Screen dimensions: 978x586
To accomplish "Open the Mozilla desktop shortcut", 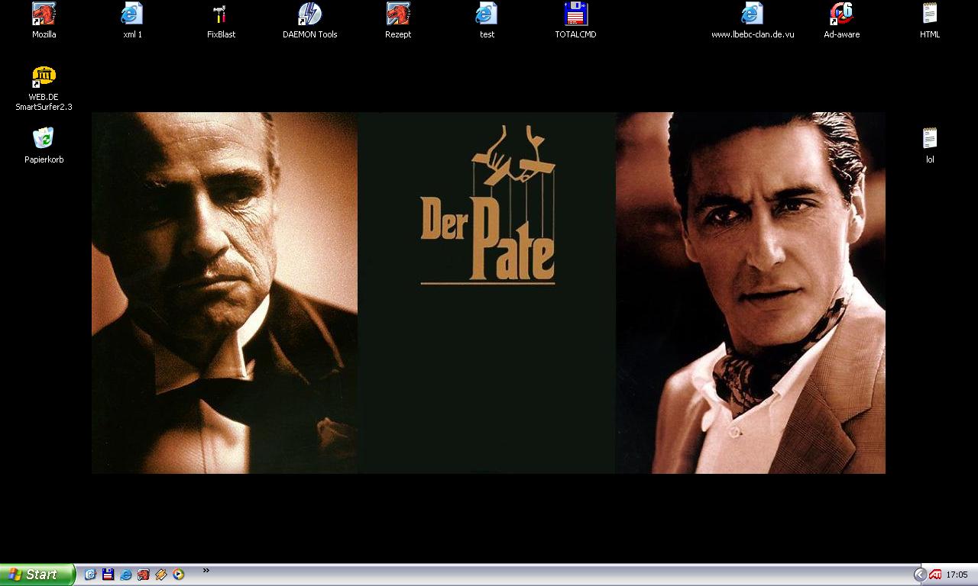I will coord(44,14).
